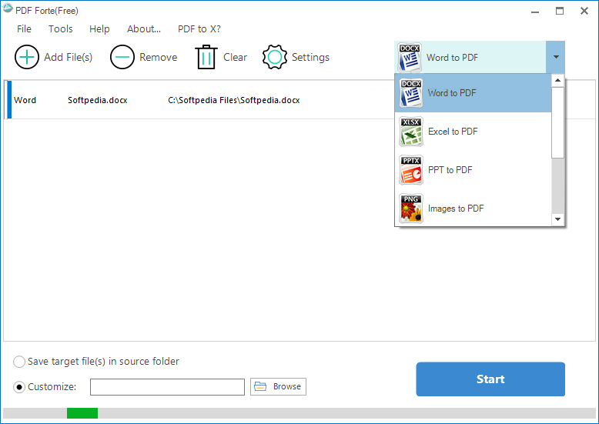Image resolution: width=599 pixels, height=424 pixels.
Task: Open the PDF to X? menu
Action: (x=199, y=29)
